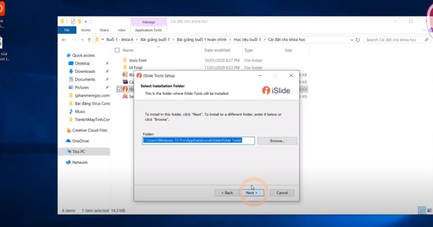433x227 pixels.
Task: Select Network in the navigation pane
Action: (80, 163)
